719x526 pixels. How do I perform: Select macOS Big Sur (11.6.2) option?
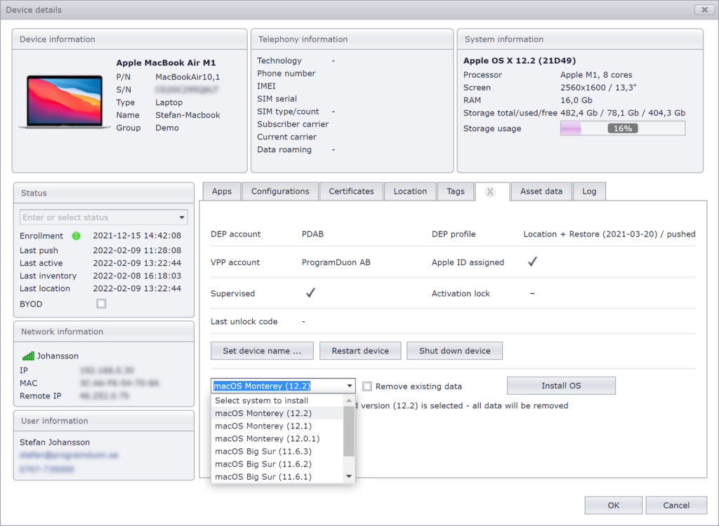pos(277,464)
